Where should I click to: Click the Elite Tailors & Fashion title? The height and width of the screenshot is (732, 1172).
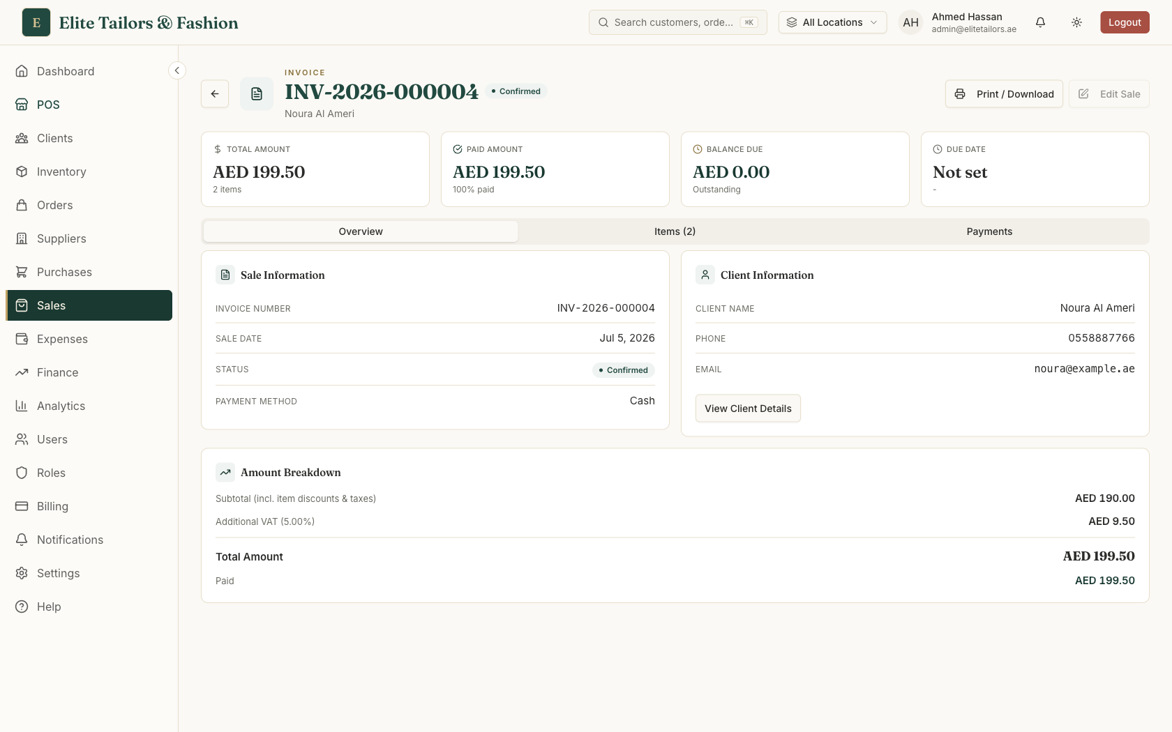[149, 23]
